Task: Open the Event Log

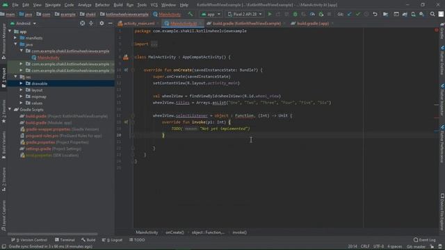Action: (x=425, y=240)
